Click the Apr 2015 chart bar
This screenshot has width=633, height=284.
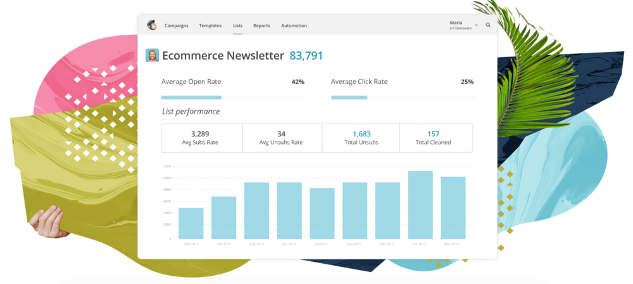(x=224, y=217)
